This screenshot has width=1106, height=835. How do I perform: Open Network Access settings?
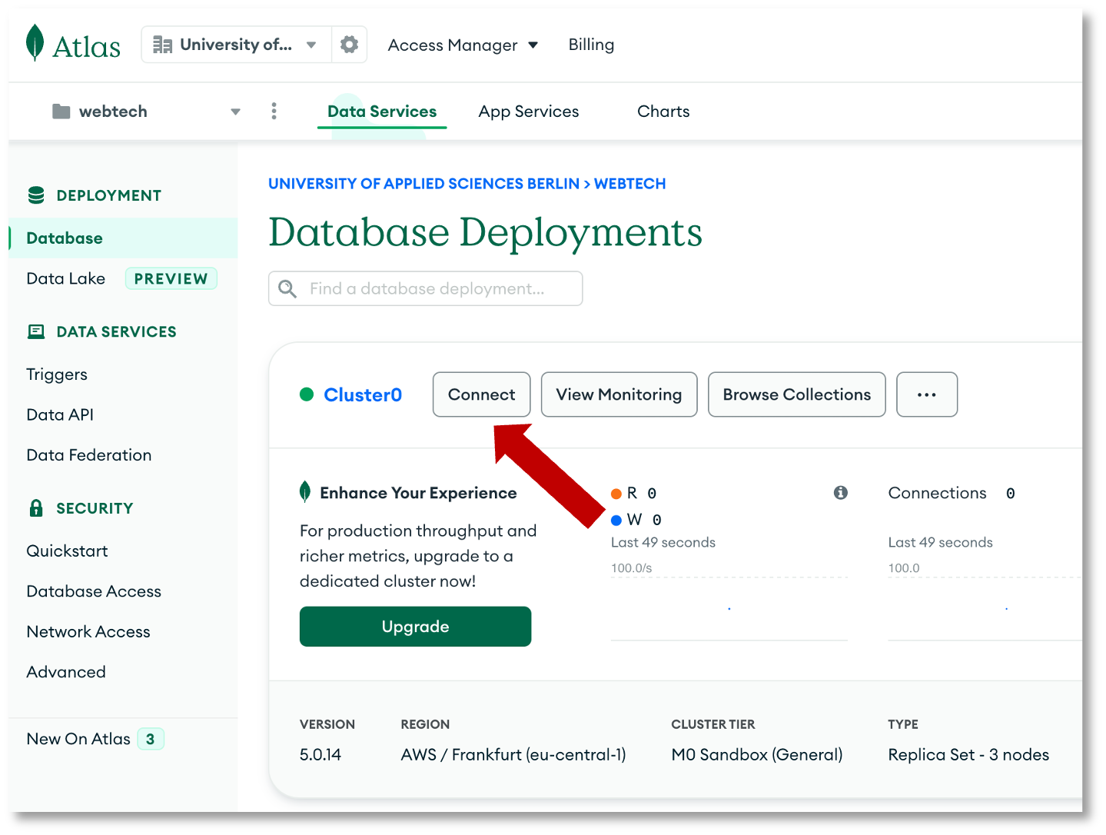tap(88, 632)
